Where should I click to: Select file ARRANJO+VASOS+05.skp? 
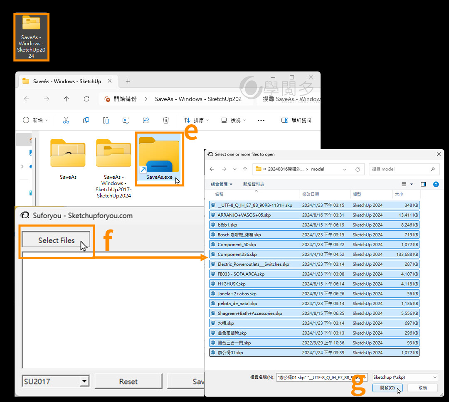point(314,215)
